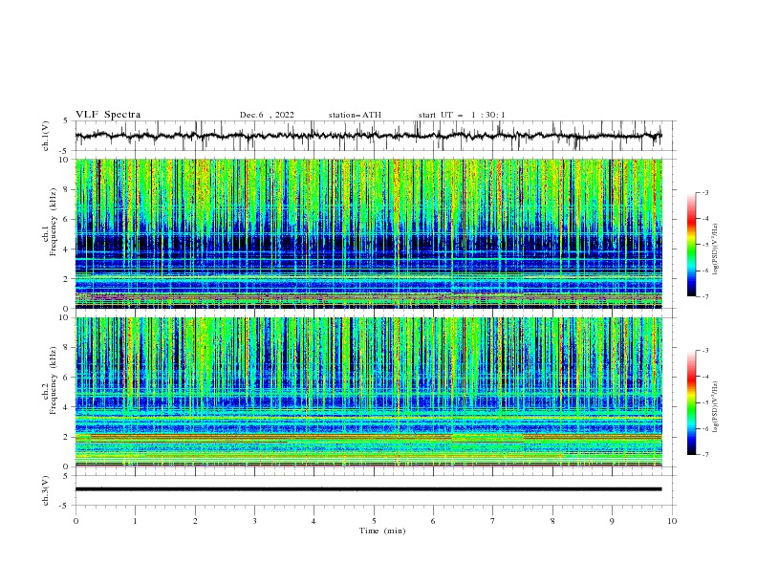Click time axis tick label "0"
757x585 pixels.
76,521
